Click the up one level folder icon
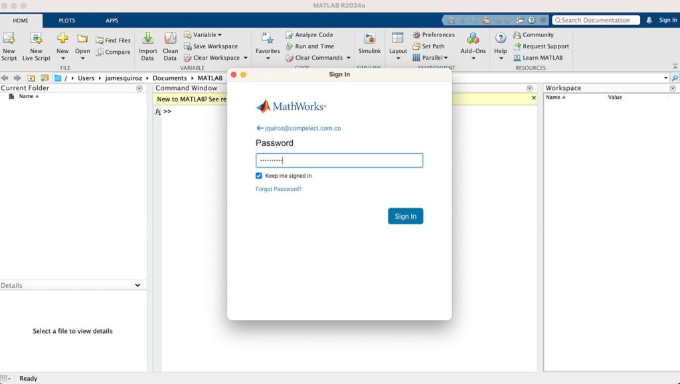This screenshot has width=680, height=384. click(x=31, y=78)
